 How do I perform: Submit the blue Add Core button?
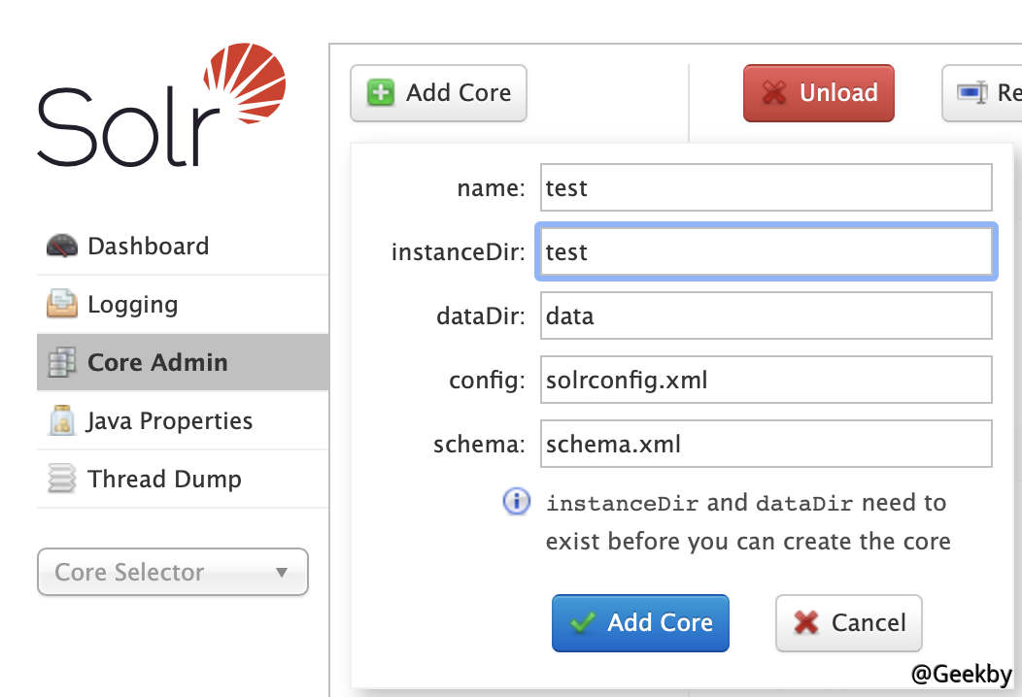(640, 622)
